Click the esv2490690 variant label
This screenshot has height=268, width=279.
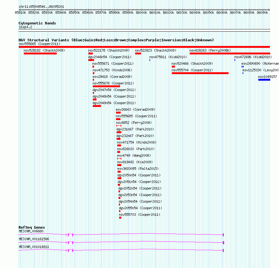(260, 63)
